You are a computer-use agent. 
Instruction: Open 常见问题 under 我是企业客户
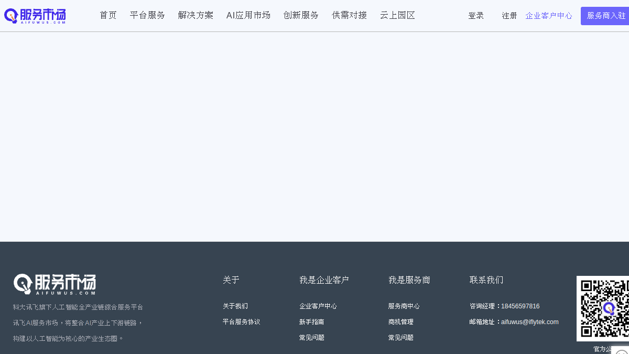point(312,338)
